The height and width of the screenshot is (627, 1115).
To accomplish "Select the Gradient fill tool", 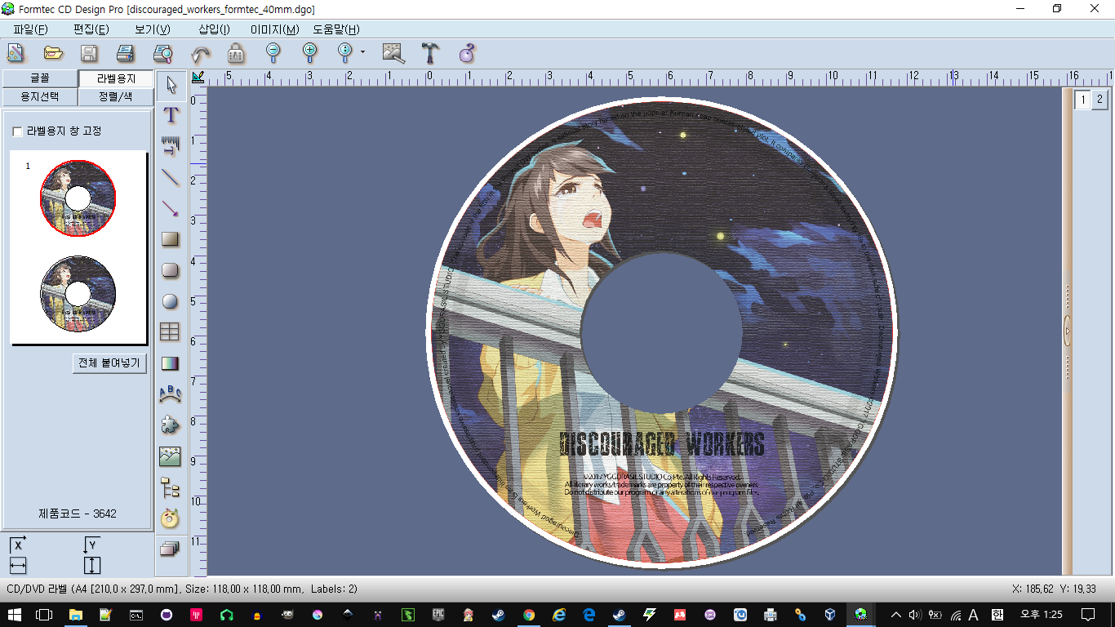I will coord(171,362).
